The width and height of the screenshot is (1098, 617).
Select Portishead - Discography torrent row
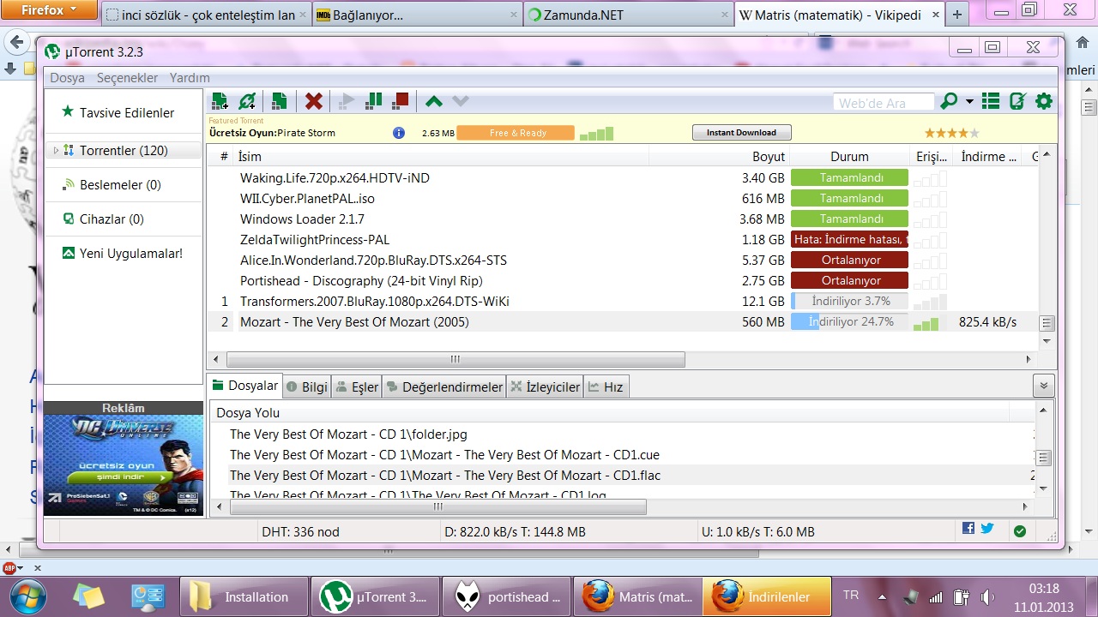point(623,280)
